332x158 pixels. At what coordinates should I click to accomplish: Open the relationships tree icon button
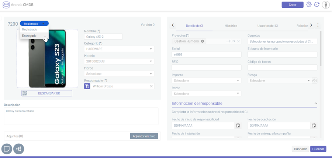pos(19,149)
